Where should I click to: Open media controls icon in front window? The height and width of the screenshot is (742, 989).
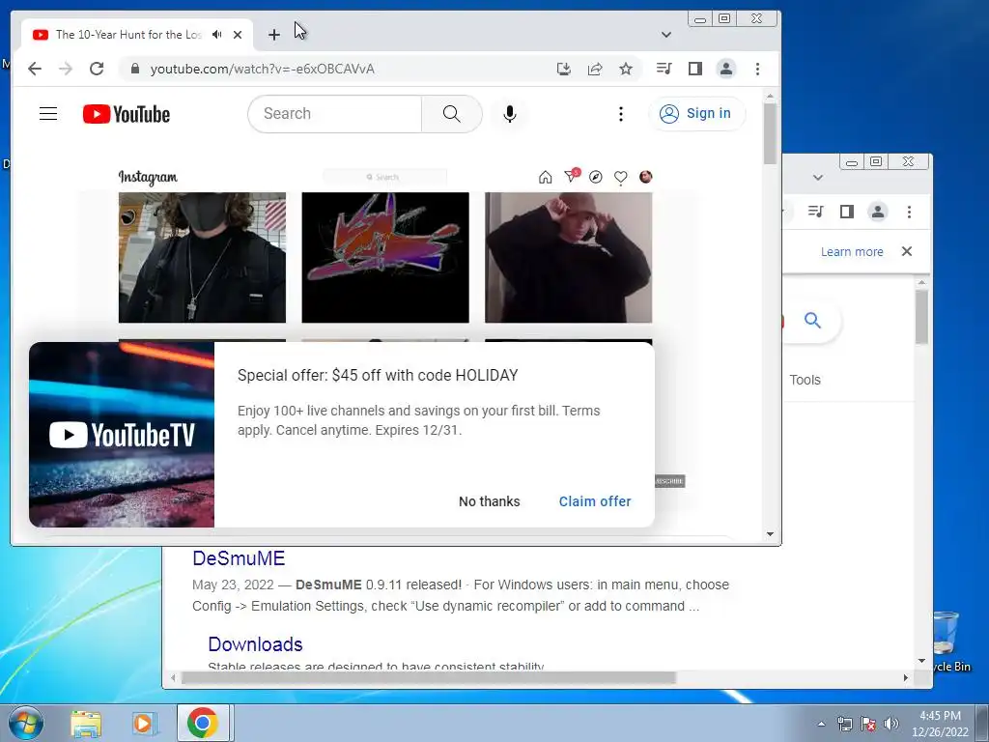(664, 69)
